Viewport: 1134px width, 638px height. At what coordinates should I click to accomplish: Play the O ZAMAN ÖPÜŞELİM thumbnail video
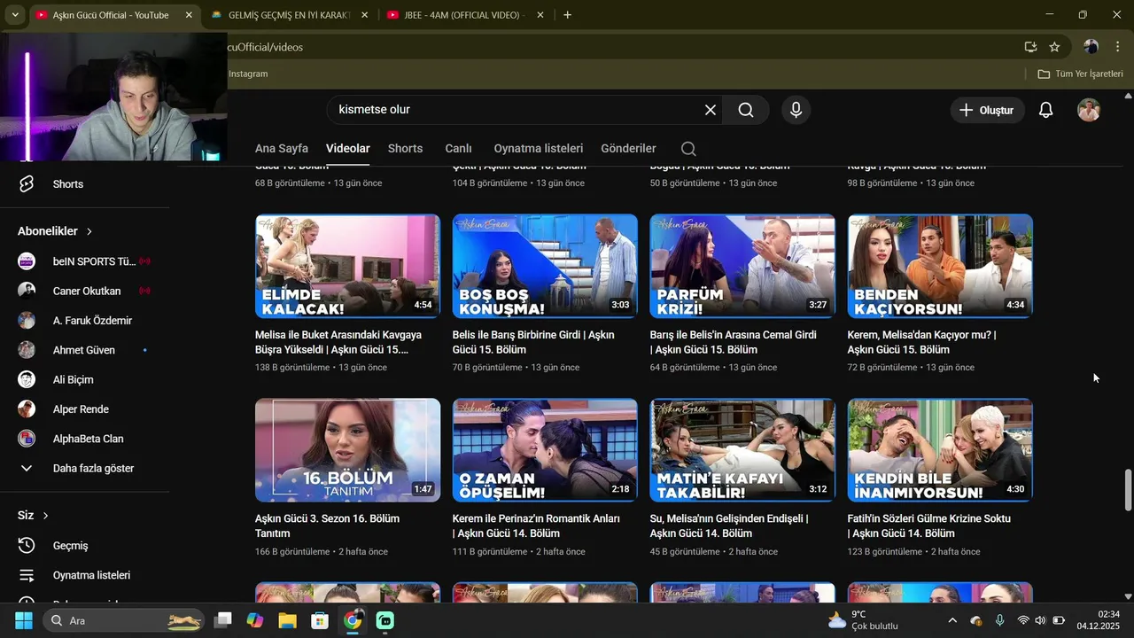pos(545,450)
